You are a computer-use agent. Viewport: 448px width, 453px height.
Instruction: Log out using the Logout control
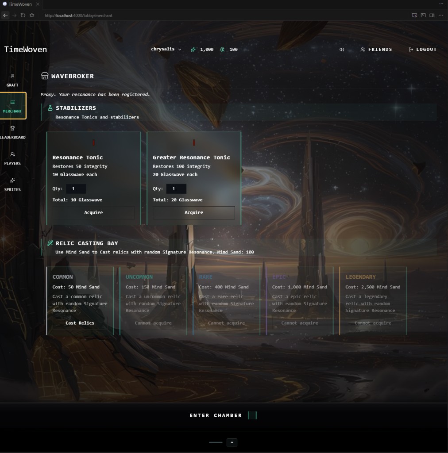point(423,49)
